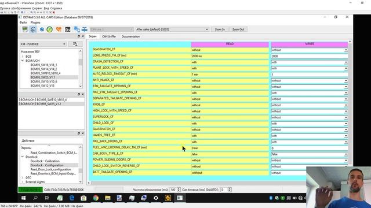Click the Zoom Out button

click(238, 29)
